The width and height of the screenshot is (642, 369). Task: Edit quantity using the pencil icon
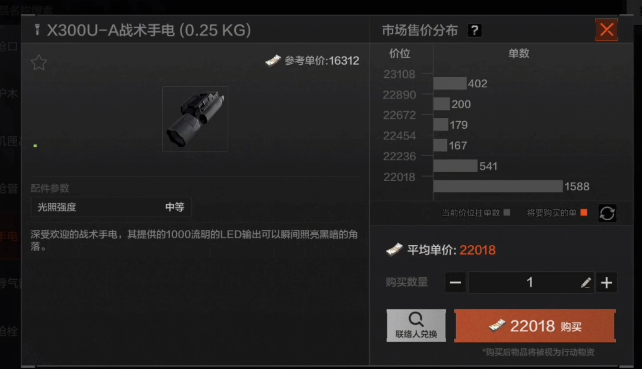coord(585,283)
